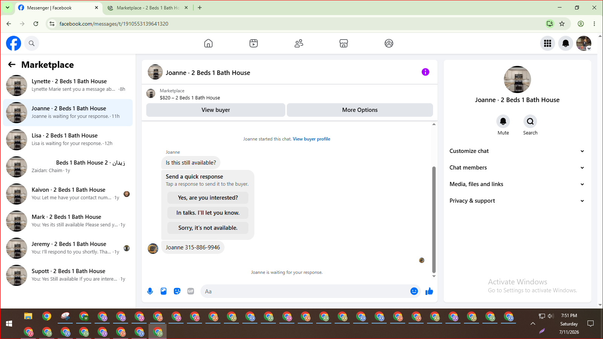Expand the Privacy & support section
The width and height of the screenshot is (603, 339).
[517, 201]
